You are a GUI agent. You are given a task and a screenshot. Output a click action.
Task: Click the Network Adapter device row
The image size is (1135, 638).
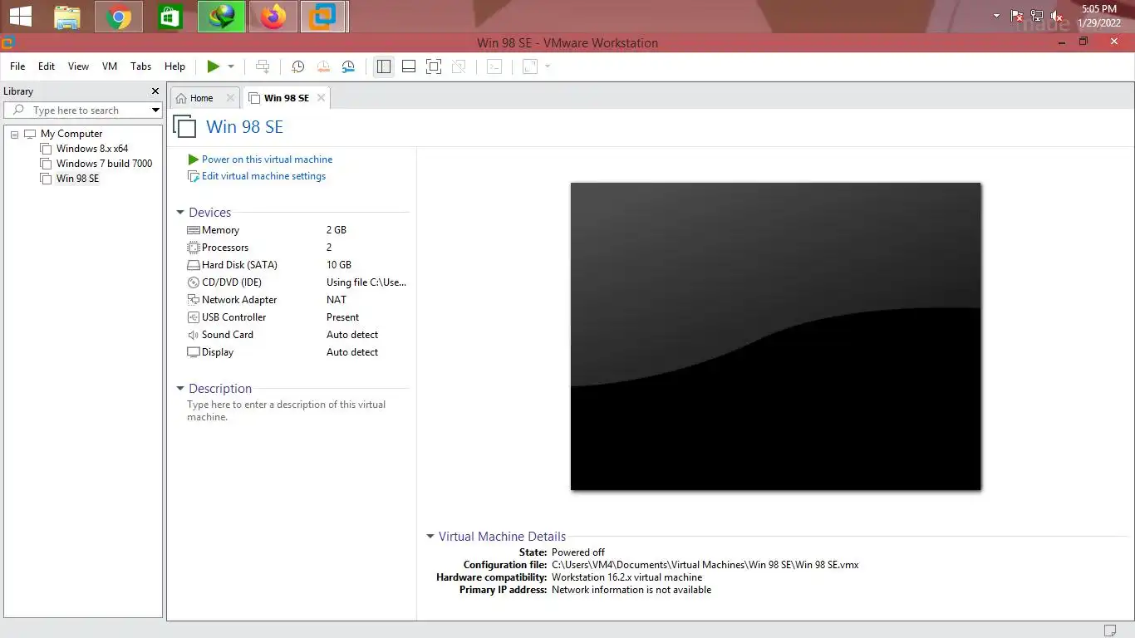[297, 300]
